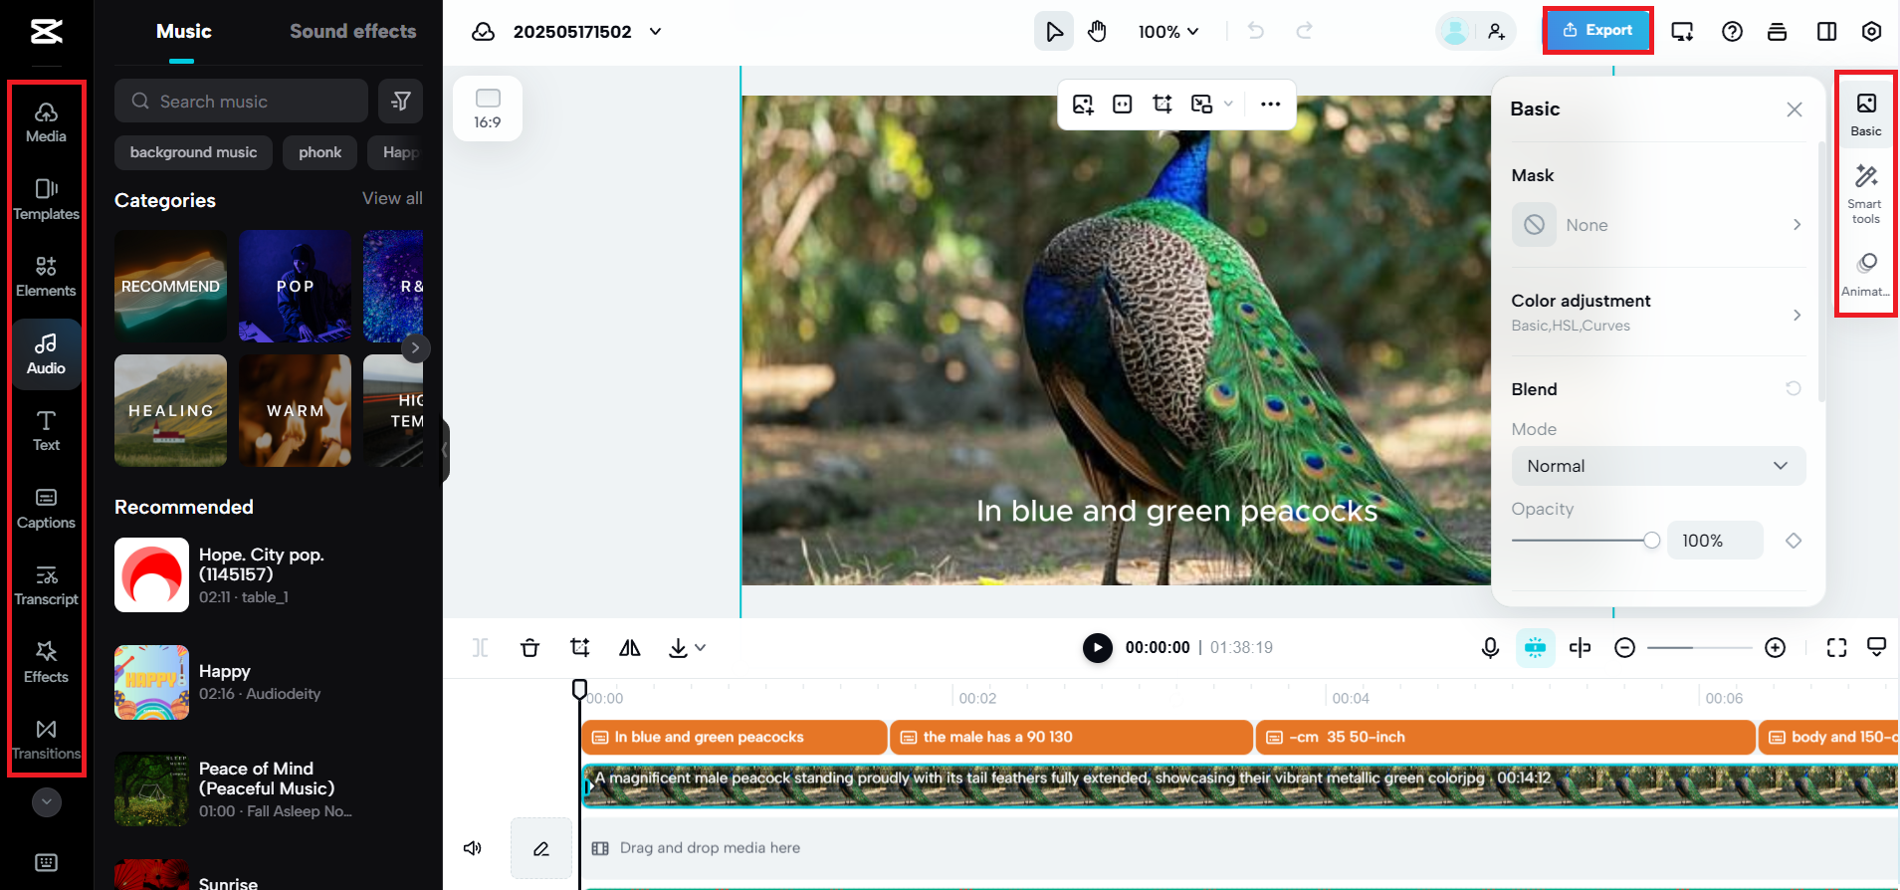Expand more sidebar items chevron

tap(47, 802)
